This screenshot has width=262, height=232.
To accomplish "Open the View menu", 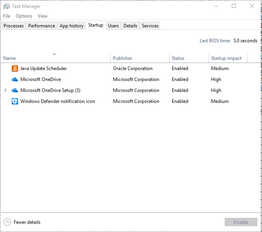I will (42, 16).
